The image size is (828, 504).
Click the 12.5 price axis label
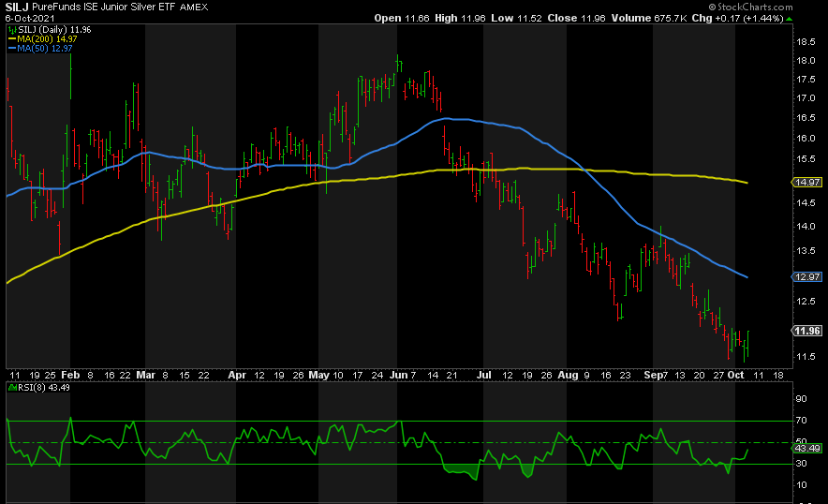tap(806, 302)
